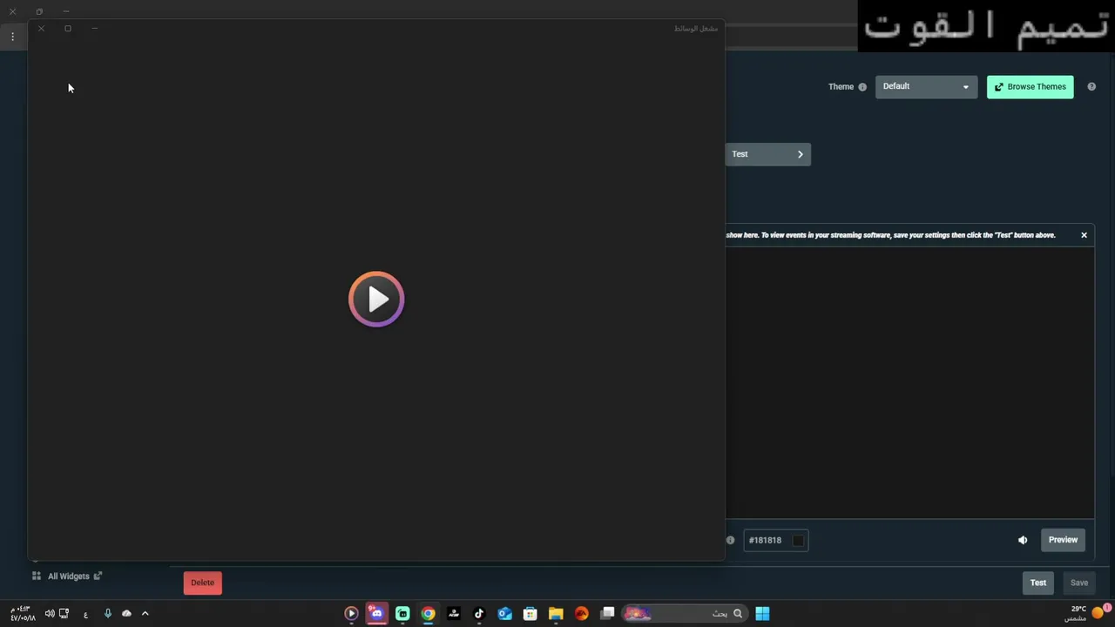Open Media Player from the taskbar

pyautogui.click(x=351, y=614)
